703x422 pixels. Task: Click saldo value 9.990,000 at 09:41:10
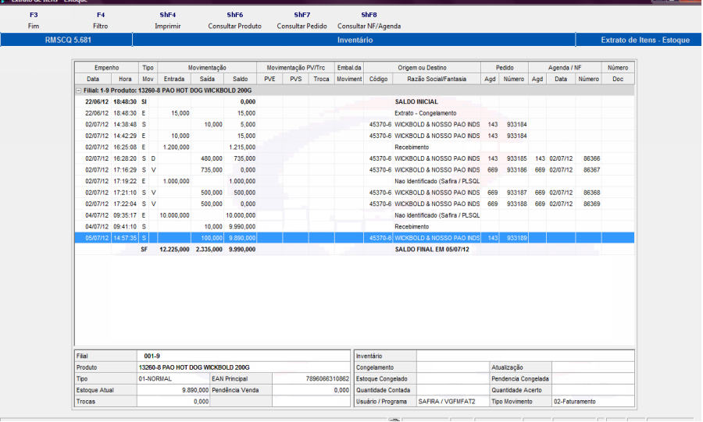click(242, 226)
